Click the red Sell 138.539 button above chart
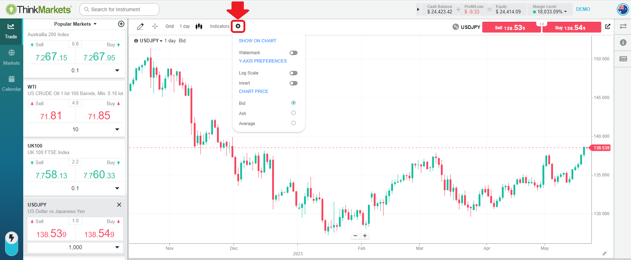 click(x=511, y=27)
